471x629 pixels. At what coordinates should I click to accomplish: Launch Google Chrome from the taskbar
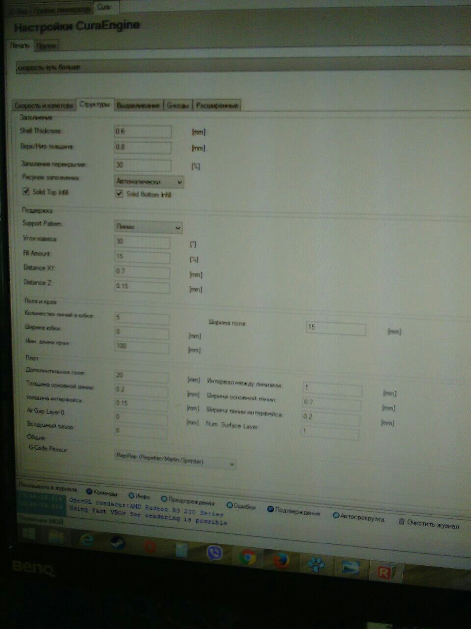[247, 557]
